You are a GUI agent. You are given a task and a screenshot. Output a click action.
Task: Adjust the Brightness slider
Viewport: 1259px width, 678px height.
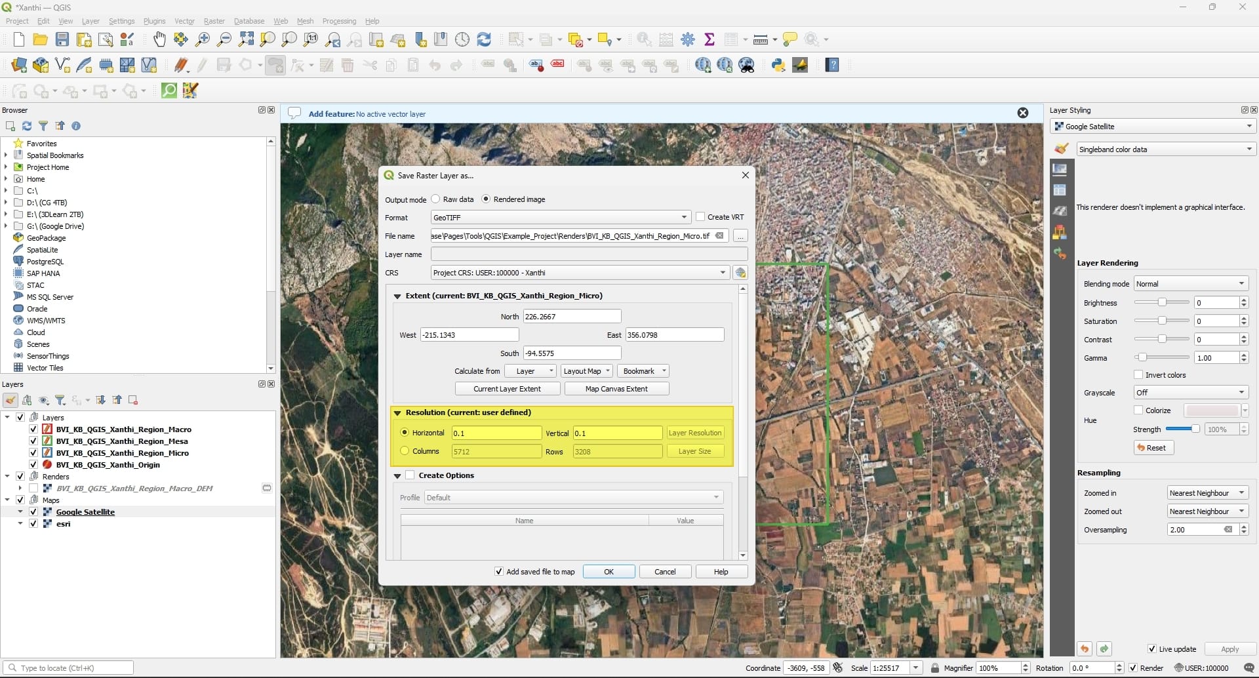pyautogui.click(x=1161, y=302)
